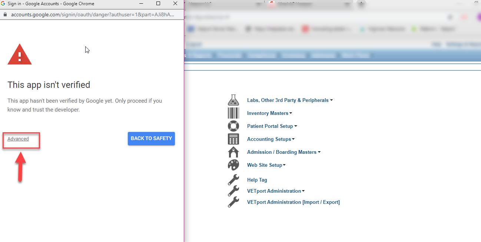
Task: Click the BACK TO SAFETY button
Action: tap(151, 138)
